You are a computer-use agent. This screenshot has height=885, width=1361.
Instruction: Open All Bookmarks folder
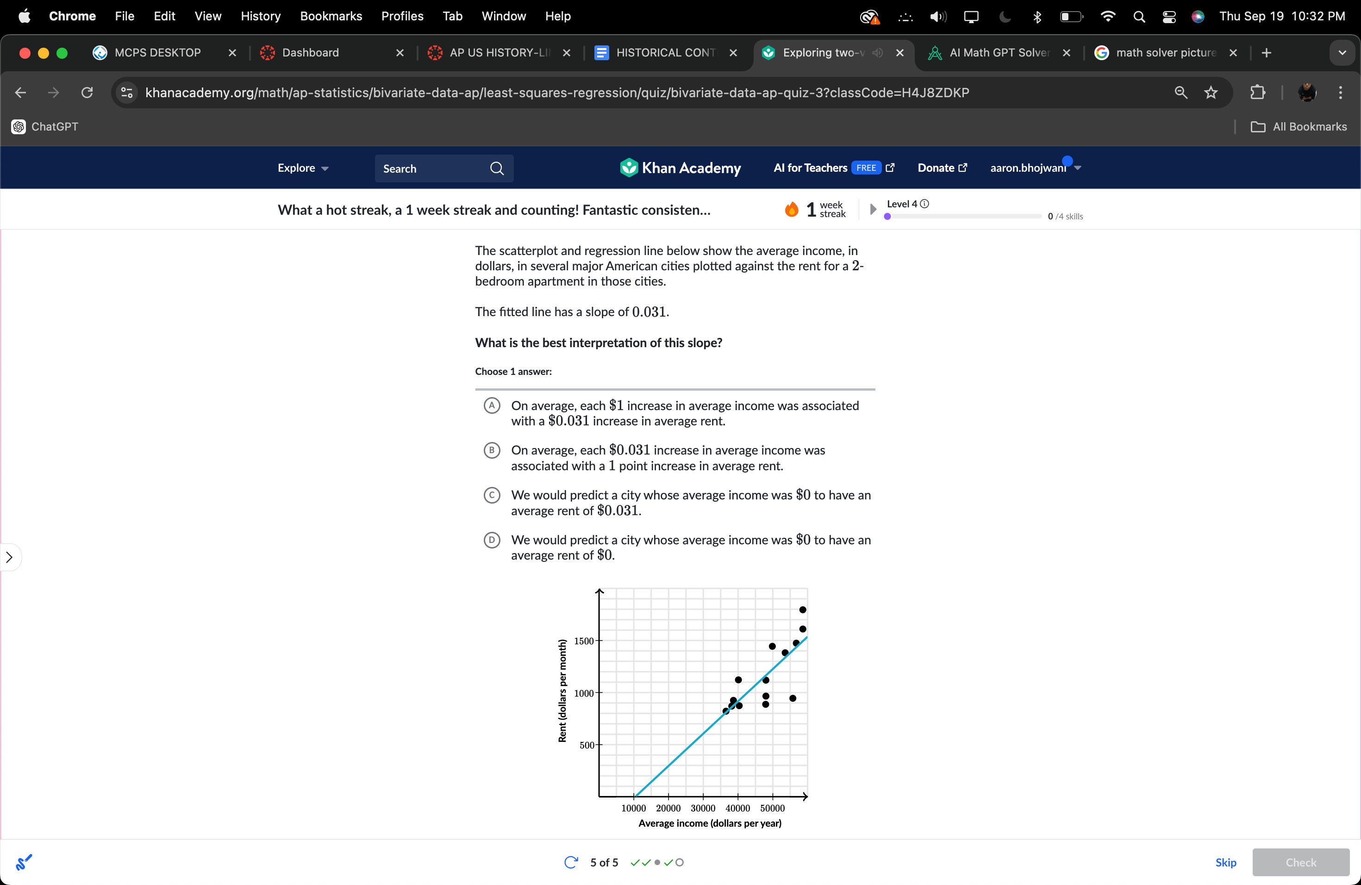[1299, 127]
